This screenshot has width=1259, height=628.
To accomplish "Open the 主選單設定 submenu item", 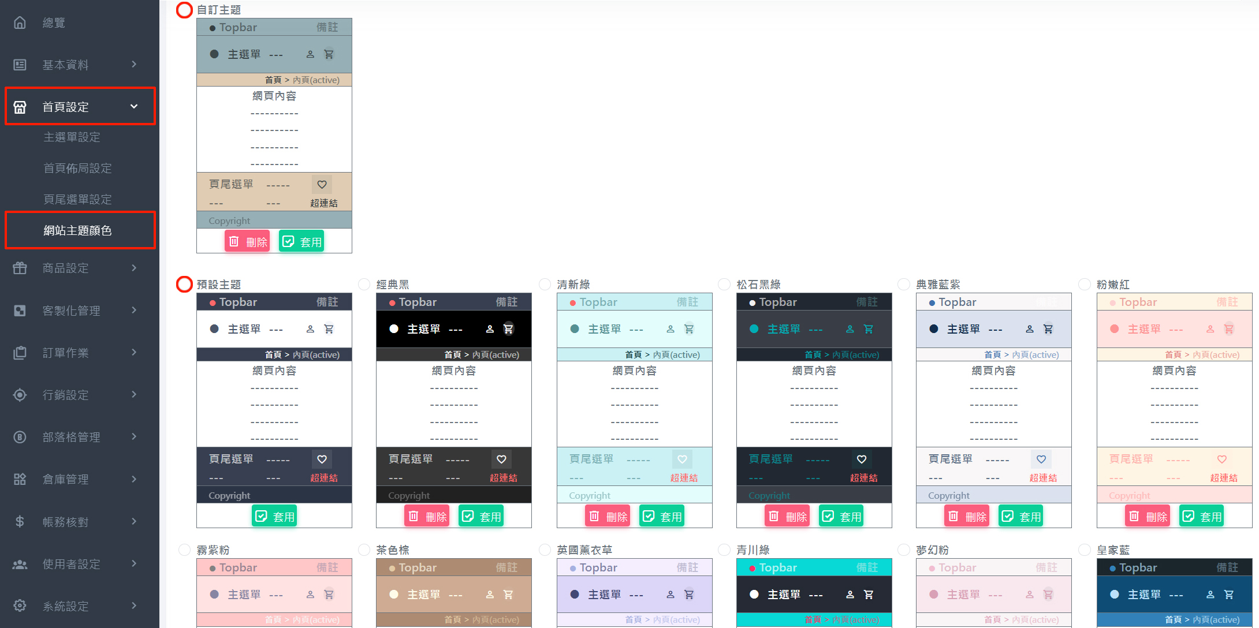I will click(72, 137).
